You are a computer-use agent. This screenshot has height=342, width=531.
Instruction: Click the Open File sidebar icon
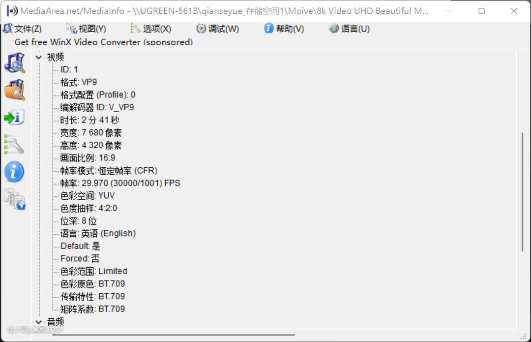pyautogui.click(x=14, y=62)
